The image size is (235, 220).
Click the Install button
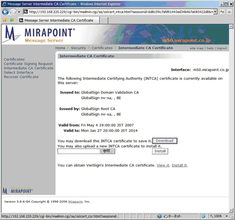click(x=160, y=151)
